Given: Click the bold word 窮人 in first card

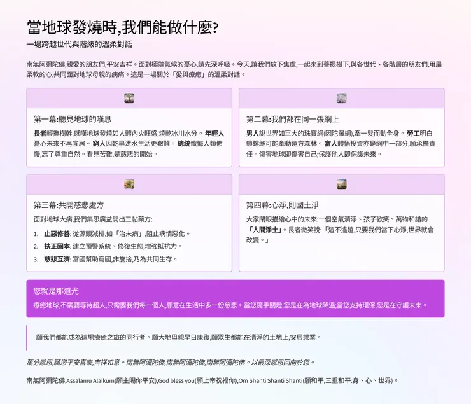Looking at the screenshot, I should click(x=99, y=144).
